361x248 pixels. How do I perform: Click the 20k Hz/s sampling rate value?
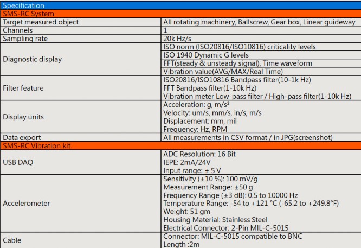click(x=177, y=39)
